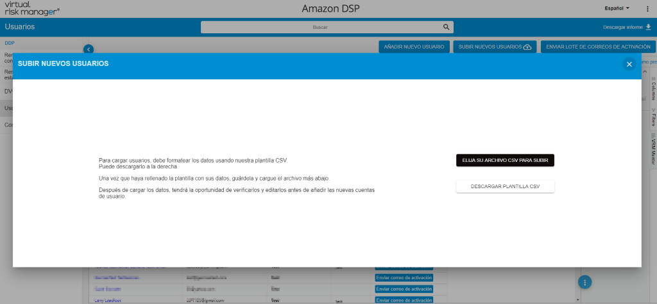Click Descargar informe download link
The height and width of the screenshot is (304, 657).
coord(627,27)
